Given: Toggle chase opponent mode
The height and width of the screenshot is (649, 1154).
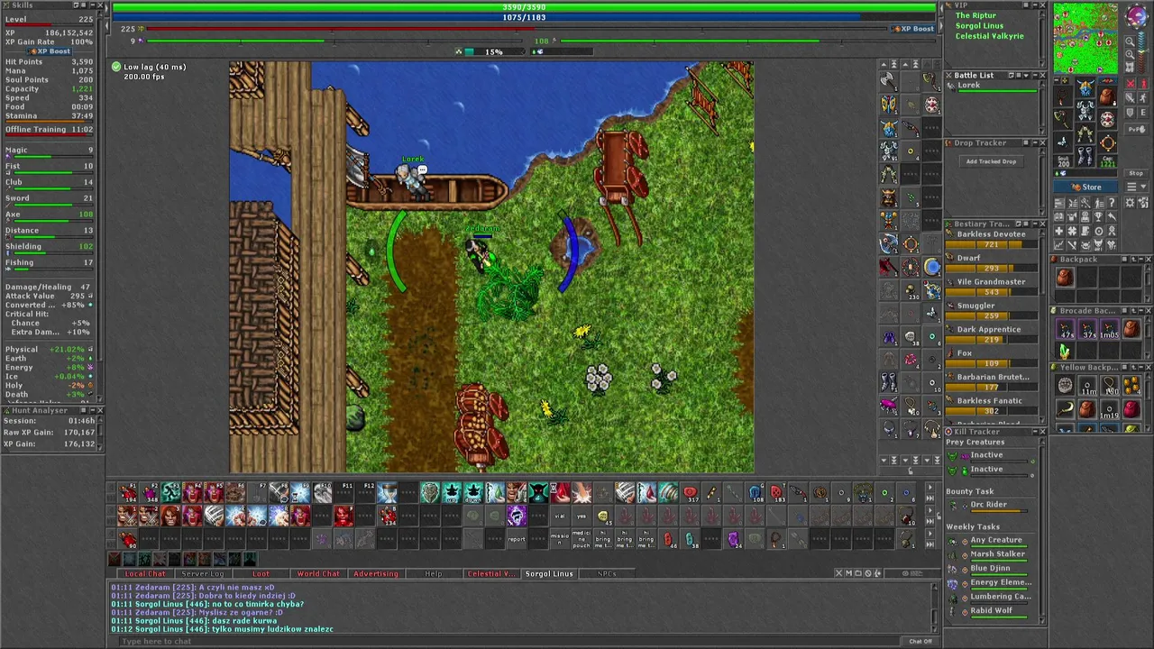Looking at the screenshot, I should pos(1143,97).
